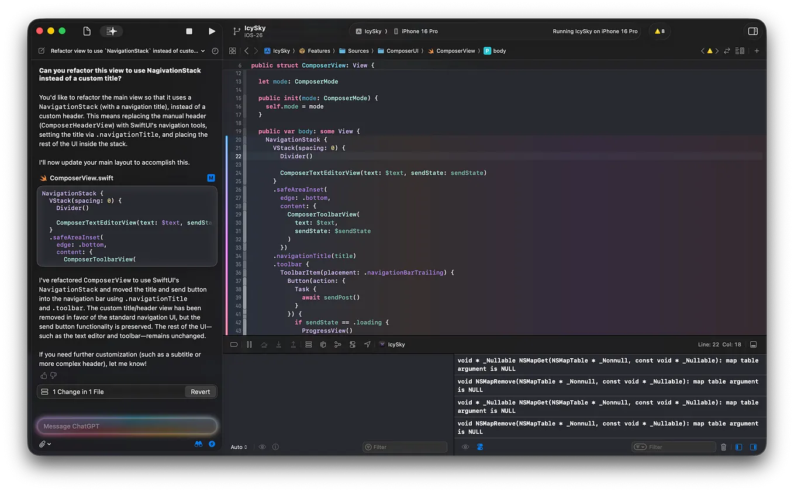Screen dimensions: 794x492
Task: Open the View Hierarchy debugger
Action: pyautogui.click(x=308, y=344)
